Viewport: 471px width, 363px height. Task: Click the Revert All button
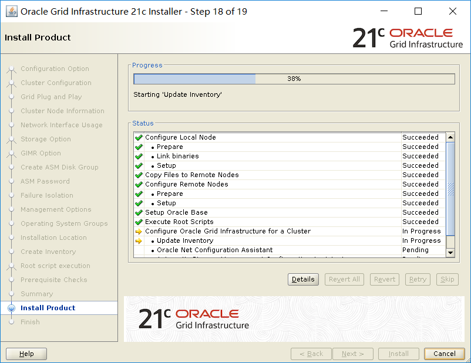click(344, 279)
